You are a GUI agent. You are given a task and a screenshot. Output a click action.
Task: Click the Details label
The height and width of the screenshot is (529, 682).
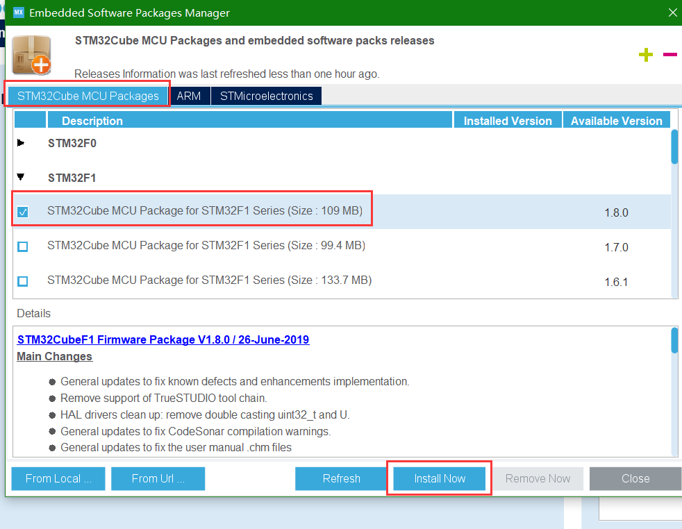click(33, 313)
